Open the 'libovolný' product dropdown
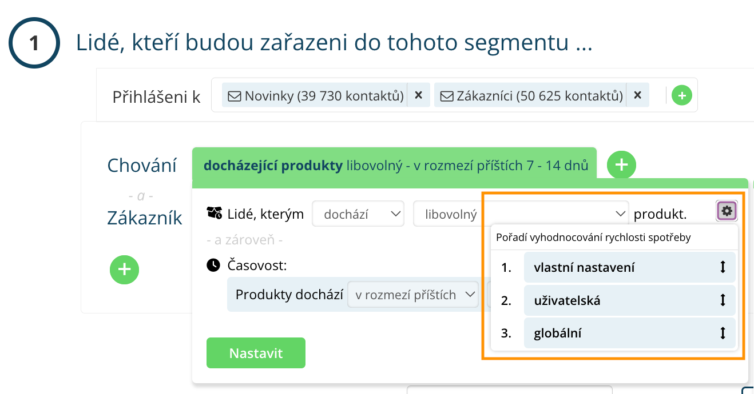 pos(521,214)
